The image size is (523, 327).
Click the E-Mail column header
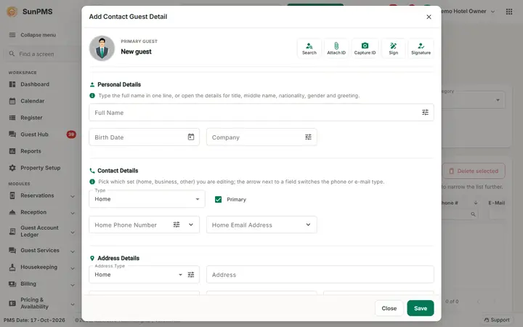coord(497,203)
